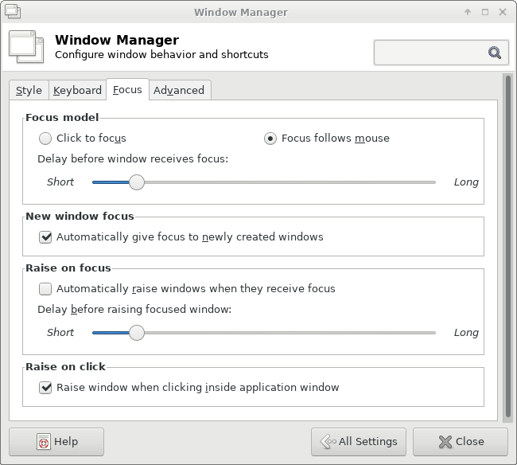Maximize the Window Manager dialog
Image resolution: width=517 pixels, height=465 pixels.
pos(484,12)
